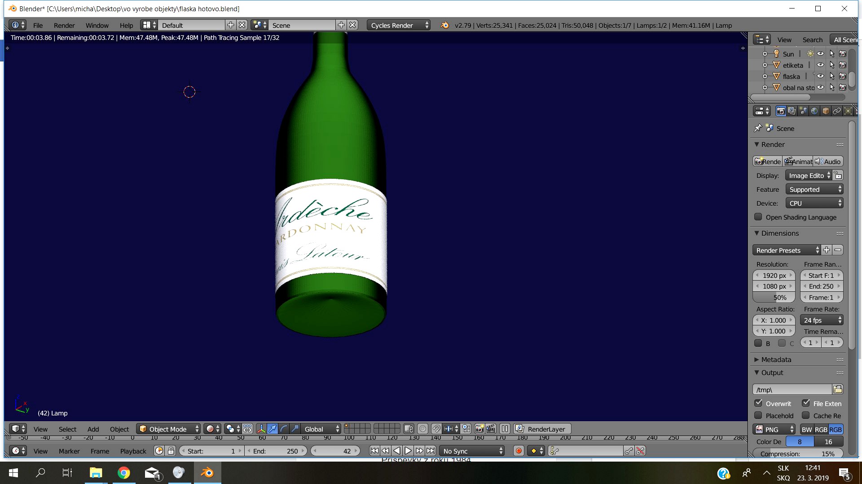Click the Render image button
The height and width of the screenshot is (484, 862).
tap(768, 161)
